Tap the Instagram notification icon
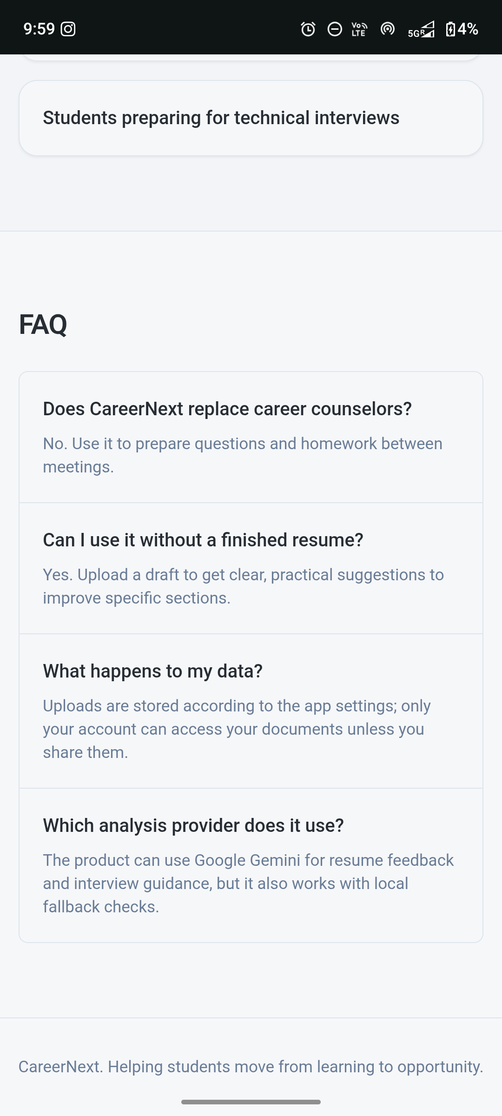This screenshot has height=1116, width=502. [68, 29]
